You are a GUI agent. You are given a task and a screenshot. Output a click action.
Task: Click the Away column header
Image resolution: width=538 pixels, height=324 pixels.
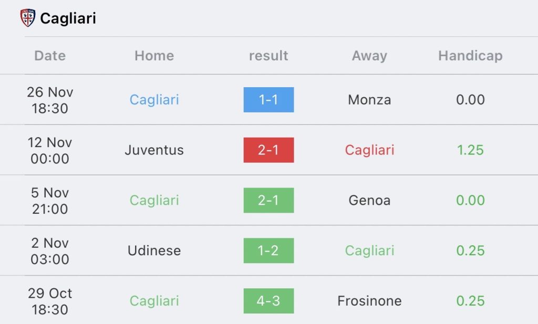(369, 56)
